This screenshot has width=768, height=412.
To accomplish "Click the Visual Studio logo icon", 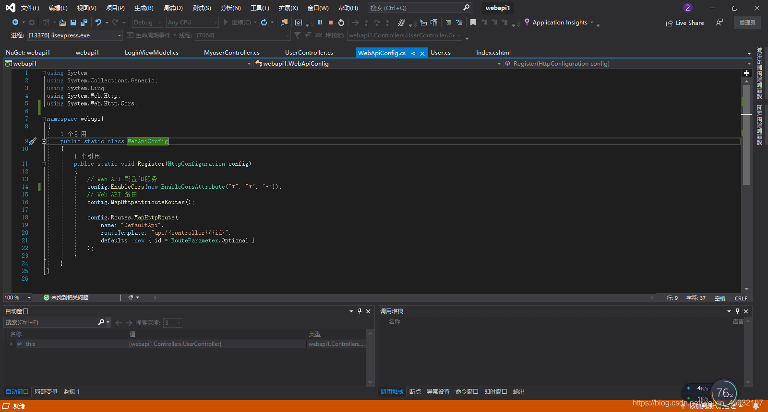I will click(10, 8).
